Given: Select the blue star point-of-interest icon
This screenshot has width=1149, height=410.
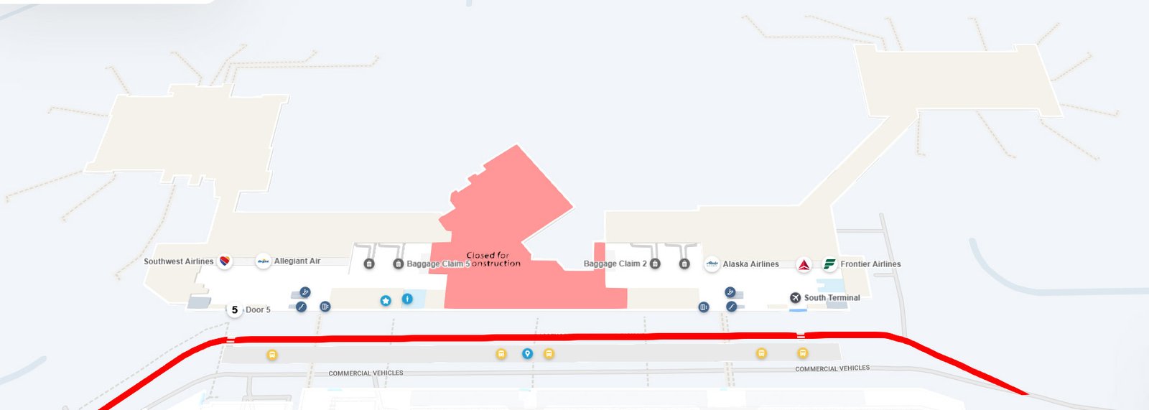Looking at the screenshot, I should (386, 300).
